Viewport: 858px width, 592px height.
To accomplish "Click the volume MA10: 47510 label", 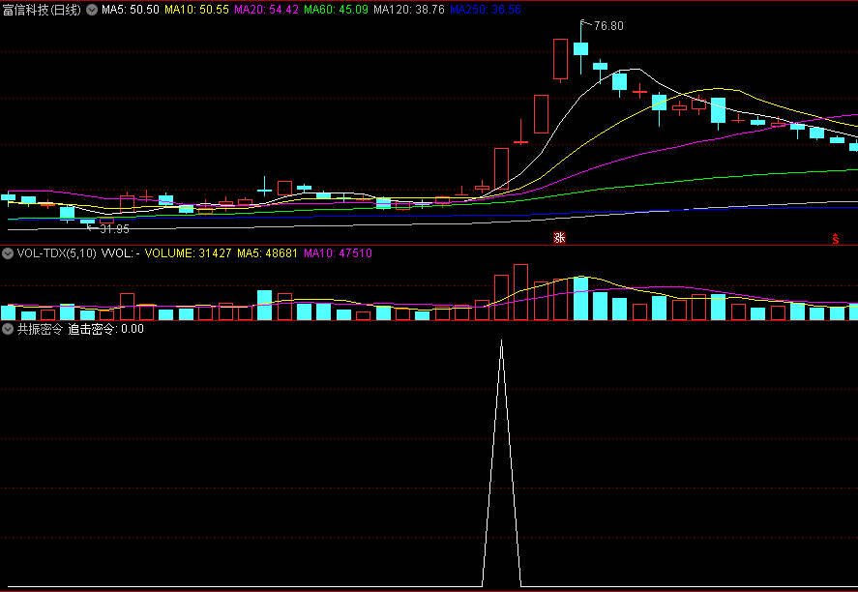I will tap(338, 253).
